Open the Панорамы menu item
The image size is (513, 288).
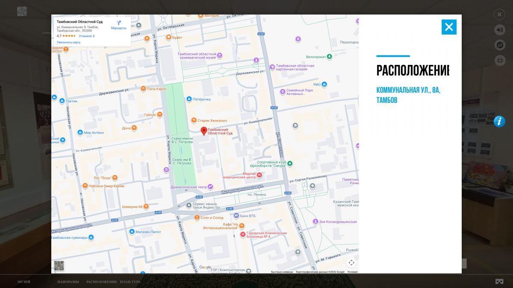[x=68, y=282]
